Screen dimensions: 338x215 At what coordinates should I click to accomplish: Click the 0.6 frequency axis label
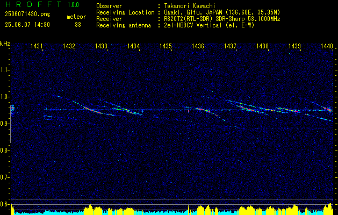click(x=4, y=204)
